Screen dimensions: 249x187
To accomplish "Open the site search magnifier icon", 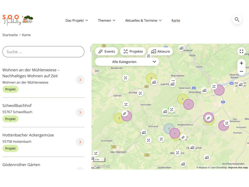I will point(237,20).
